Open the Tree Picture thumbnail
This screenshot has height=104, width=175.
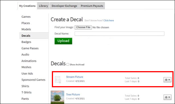(x=57, y=97)
